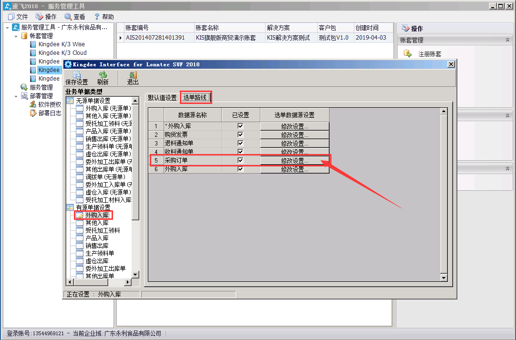Click the 部署日志 icon in the tree
The image size is (516, 340).
click(x=32, y=113)
